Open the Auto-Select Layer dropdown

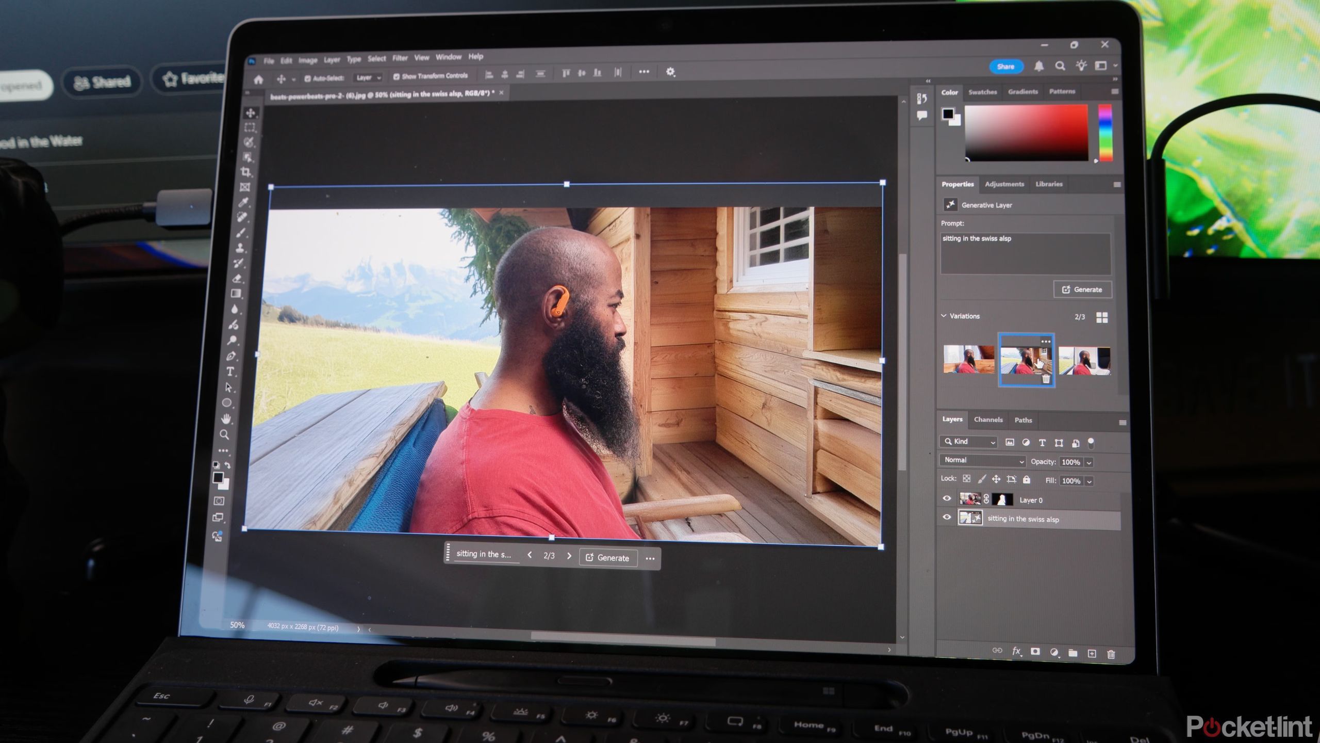[368, 77]
